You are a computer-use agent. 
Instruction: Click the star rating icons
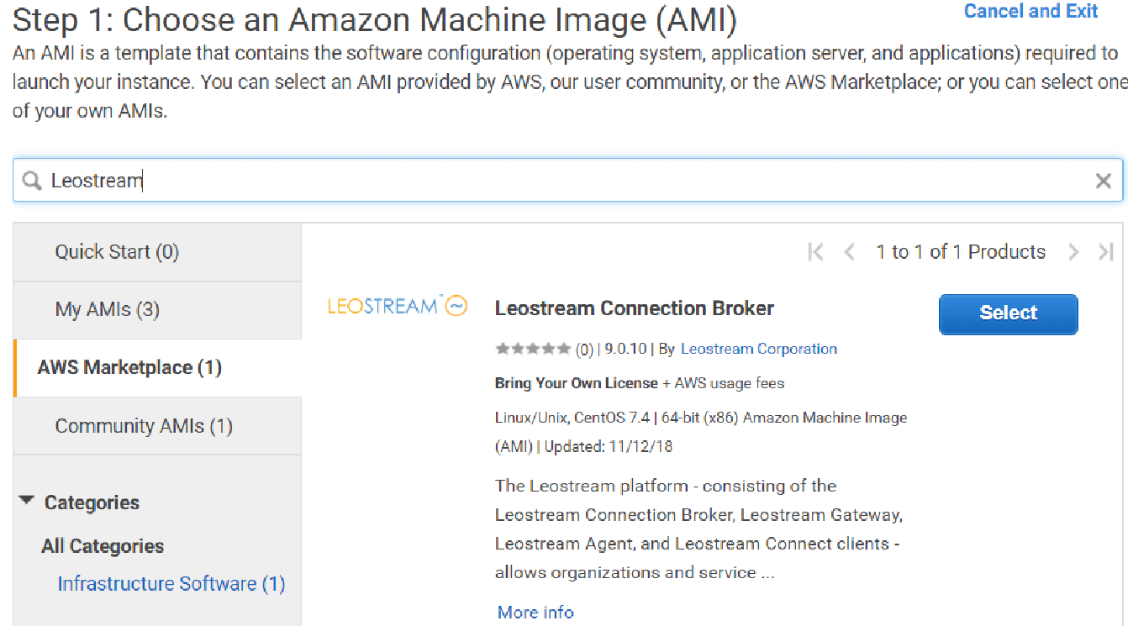coord(533,349)
